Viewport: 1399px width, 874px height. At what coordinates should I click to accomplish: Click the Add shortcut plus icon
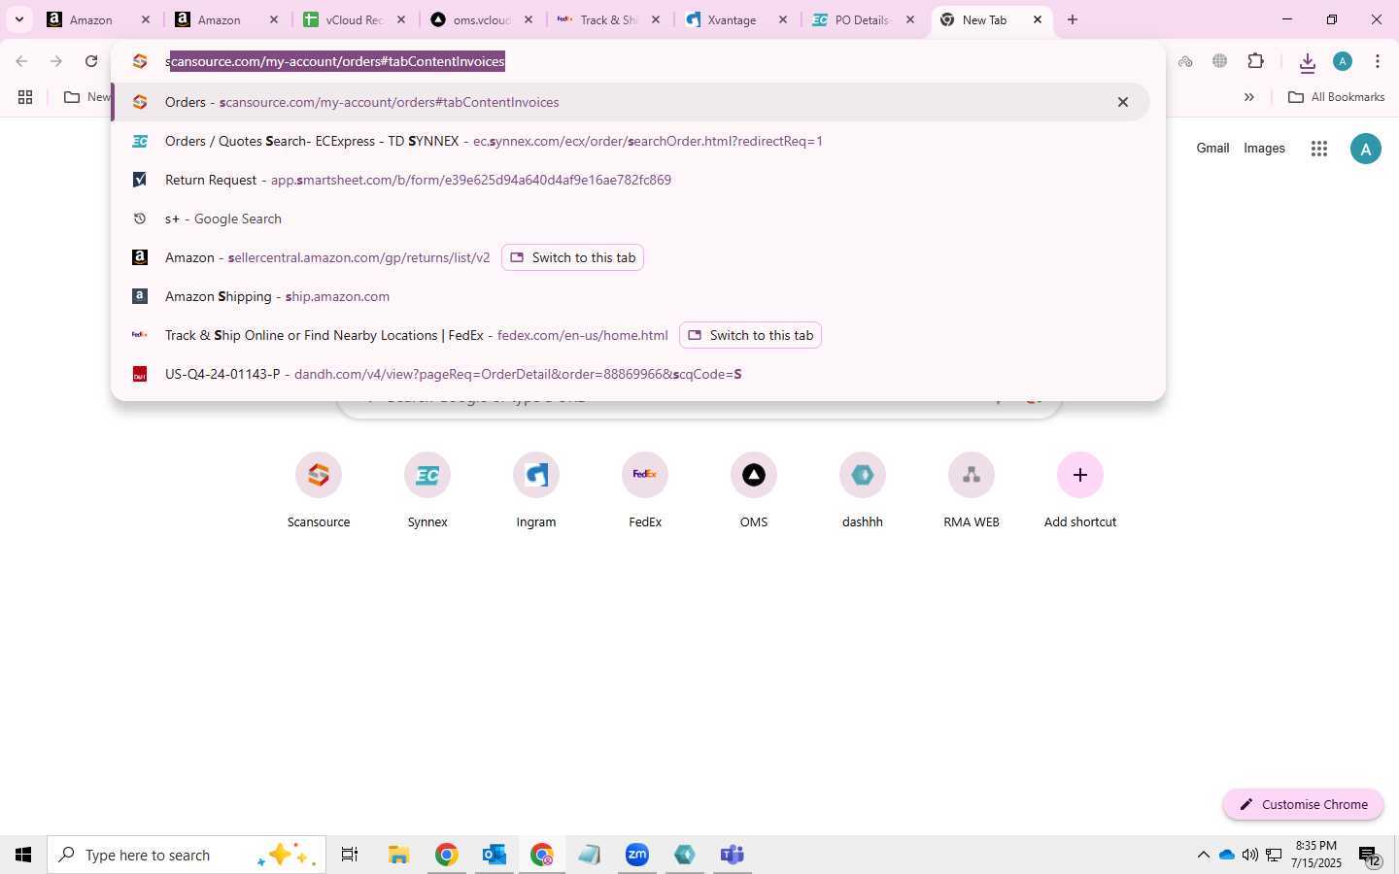tap(1080, 476)
